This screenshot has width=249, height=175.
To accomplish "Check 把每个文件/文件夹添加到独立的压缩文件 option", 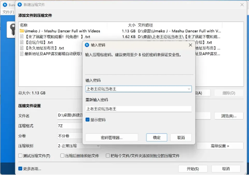I will click(108, 156).
